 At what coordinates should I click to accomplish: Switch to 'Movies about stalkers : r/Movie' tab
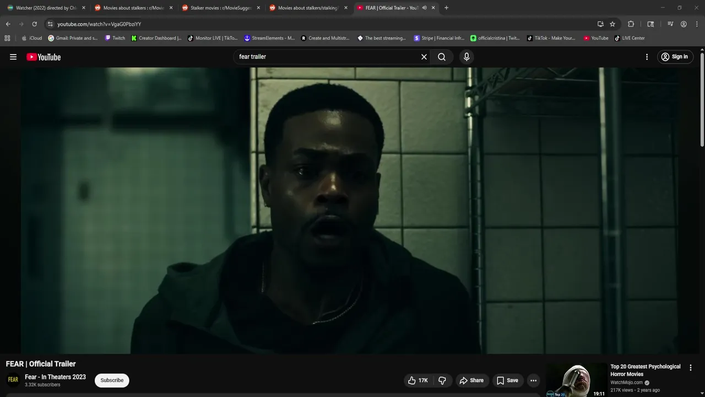pyautogui.click(x=133, y=8)
